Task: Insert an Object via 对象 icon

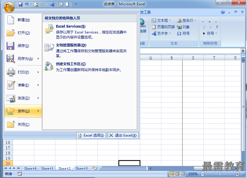Action: (183, 27)
